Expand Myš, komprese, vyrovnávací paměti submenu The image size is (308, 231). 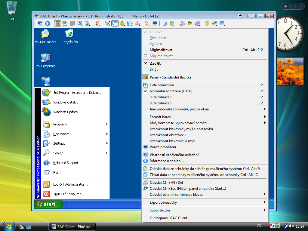[x=205, y=123]
